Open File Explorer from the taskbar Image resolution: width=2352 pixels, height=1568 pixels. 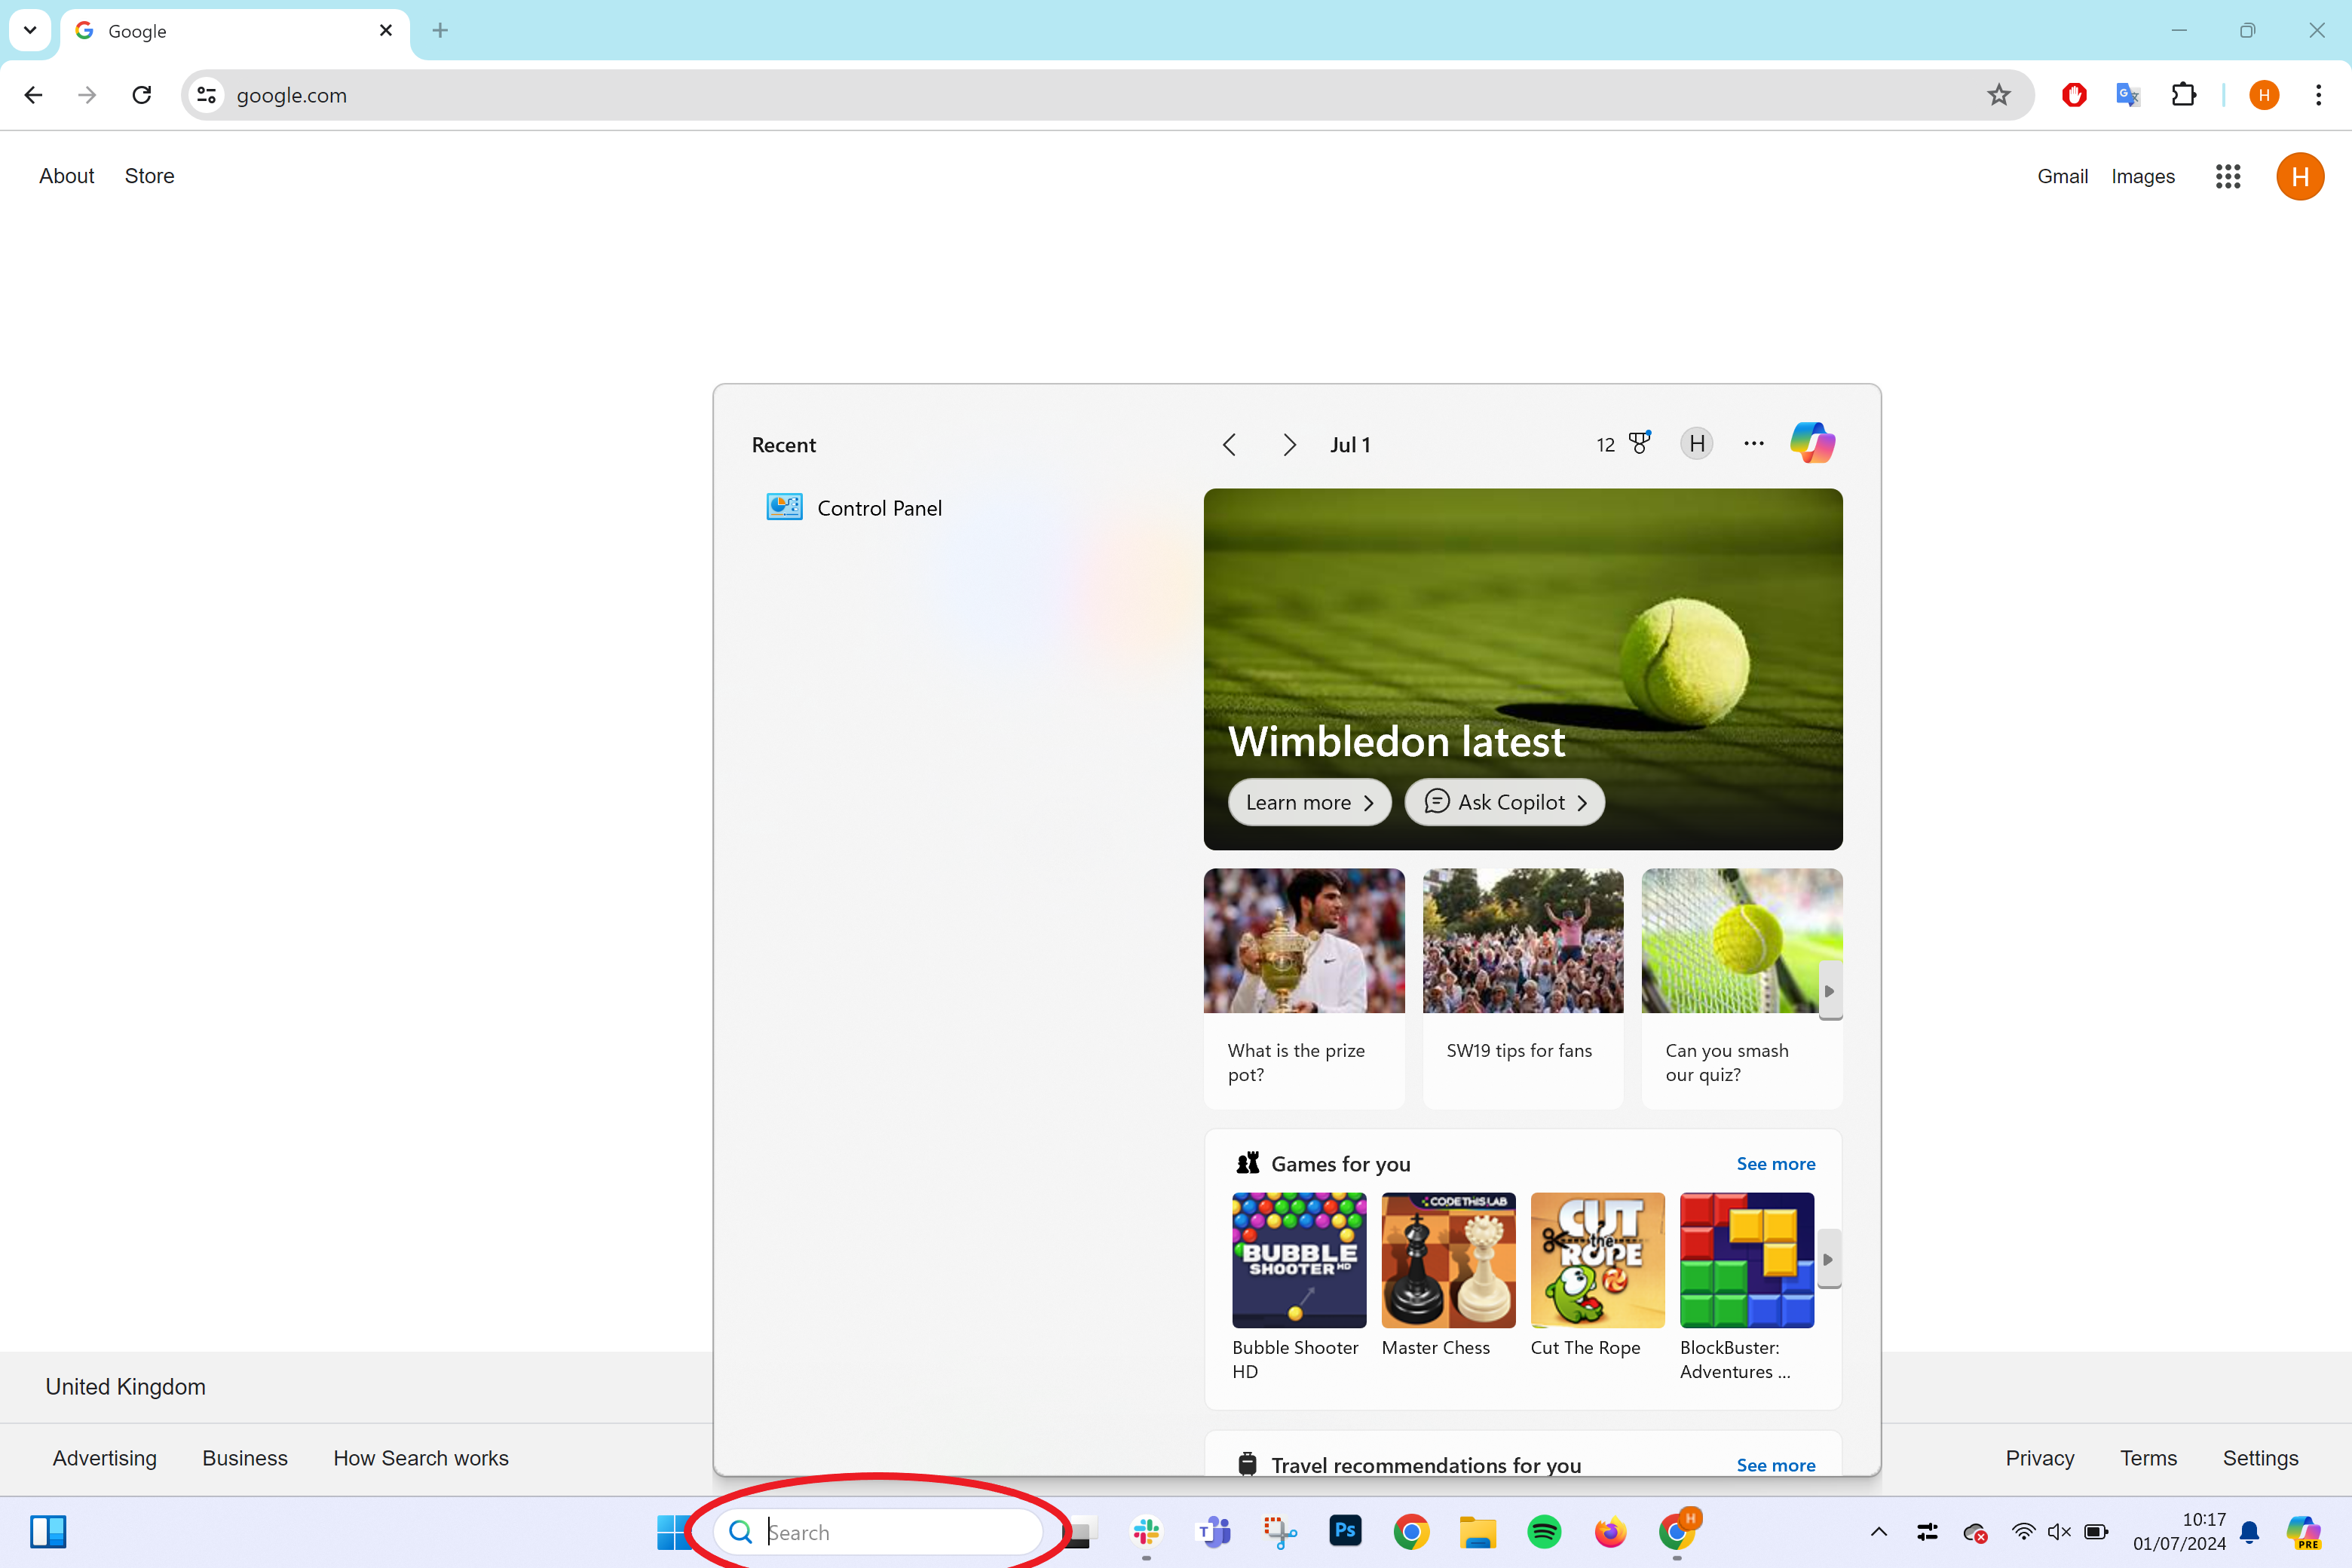tap(1477, 1531)
